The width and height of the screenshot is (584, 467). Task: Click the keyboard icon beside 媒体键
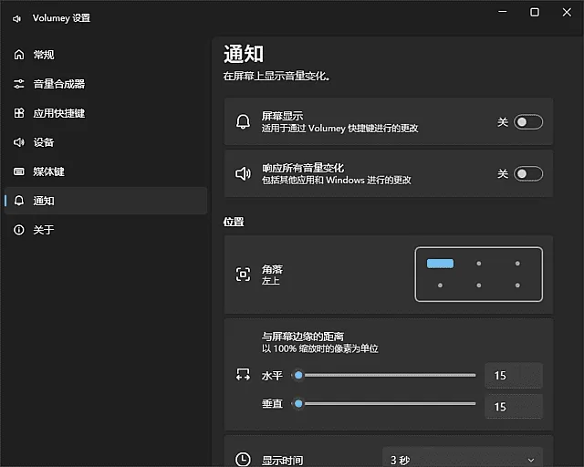tap(19, 171)
